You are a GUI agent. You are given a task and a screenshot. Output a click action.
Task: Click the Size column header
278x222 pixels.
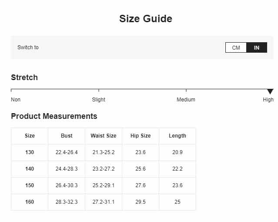tap(30, 136)
